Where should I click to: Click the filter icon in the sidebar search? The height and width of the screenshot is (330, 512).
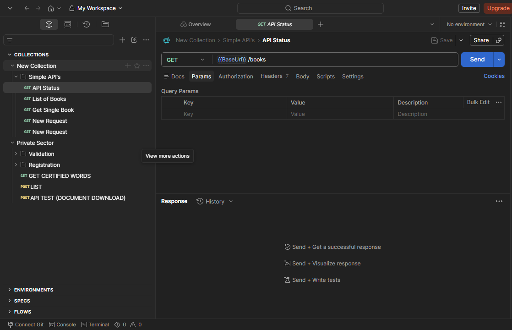pyautogui.click(x=10, y=40)
